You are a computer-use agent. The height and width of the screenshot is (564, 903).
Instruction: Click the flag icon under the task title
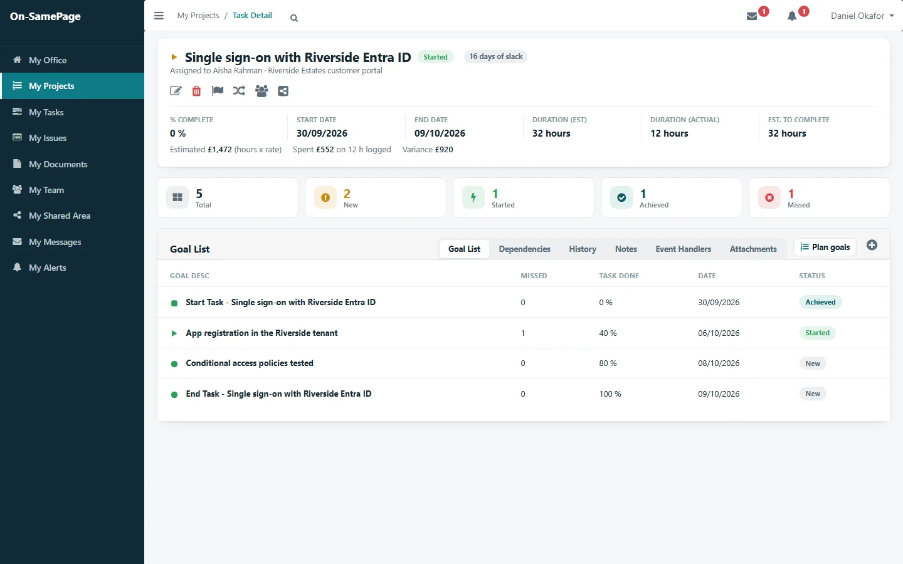pos(218,91)
